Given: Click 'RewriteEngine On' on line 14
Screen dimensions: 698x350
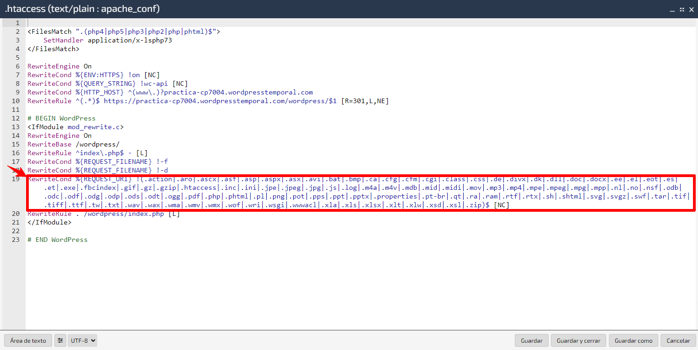Looking at the screenshot, I should tap(59, 136).
